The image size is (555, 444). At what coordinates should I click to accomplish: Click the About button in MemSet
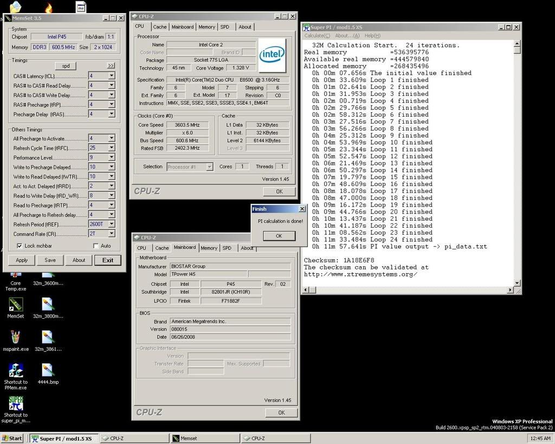point(79,260)
